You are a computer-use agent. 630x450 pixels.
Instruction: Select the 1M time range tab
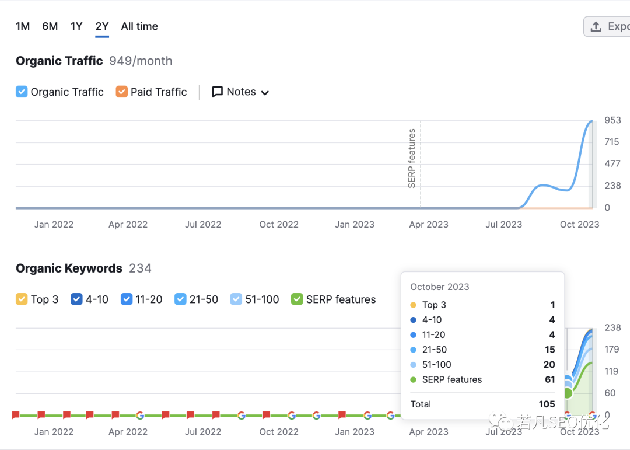tap(23, 26)
